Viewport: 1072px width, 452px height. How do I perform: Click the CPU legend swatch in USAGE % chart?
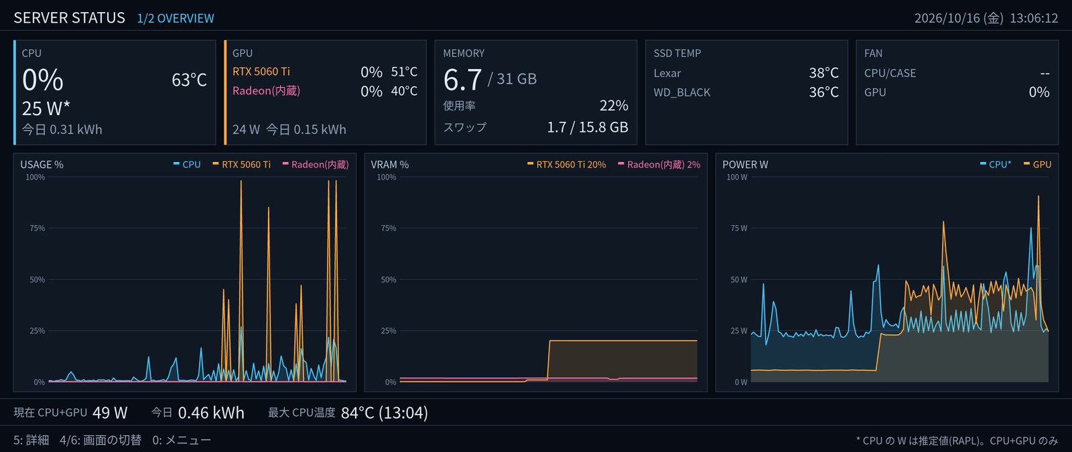click(x=176, y=163)
